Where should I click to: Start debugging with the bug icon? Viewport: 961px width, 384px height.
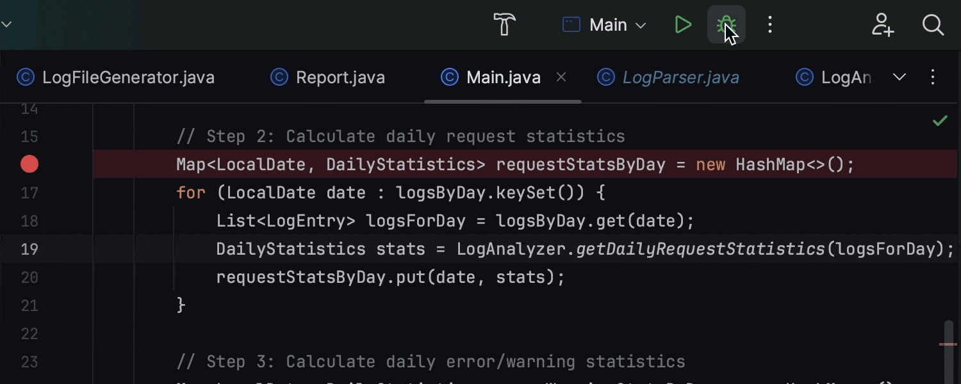point(727,24)
